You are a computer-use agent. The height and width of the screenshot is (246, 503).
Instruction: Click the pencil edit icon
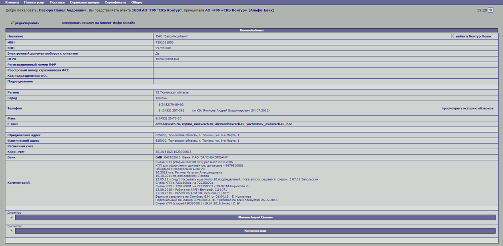point(12,23)
